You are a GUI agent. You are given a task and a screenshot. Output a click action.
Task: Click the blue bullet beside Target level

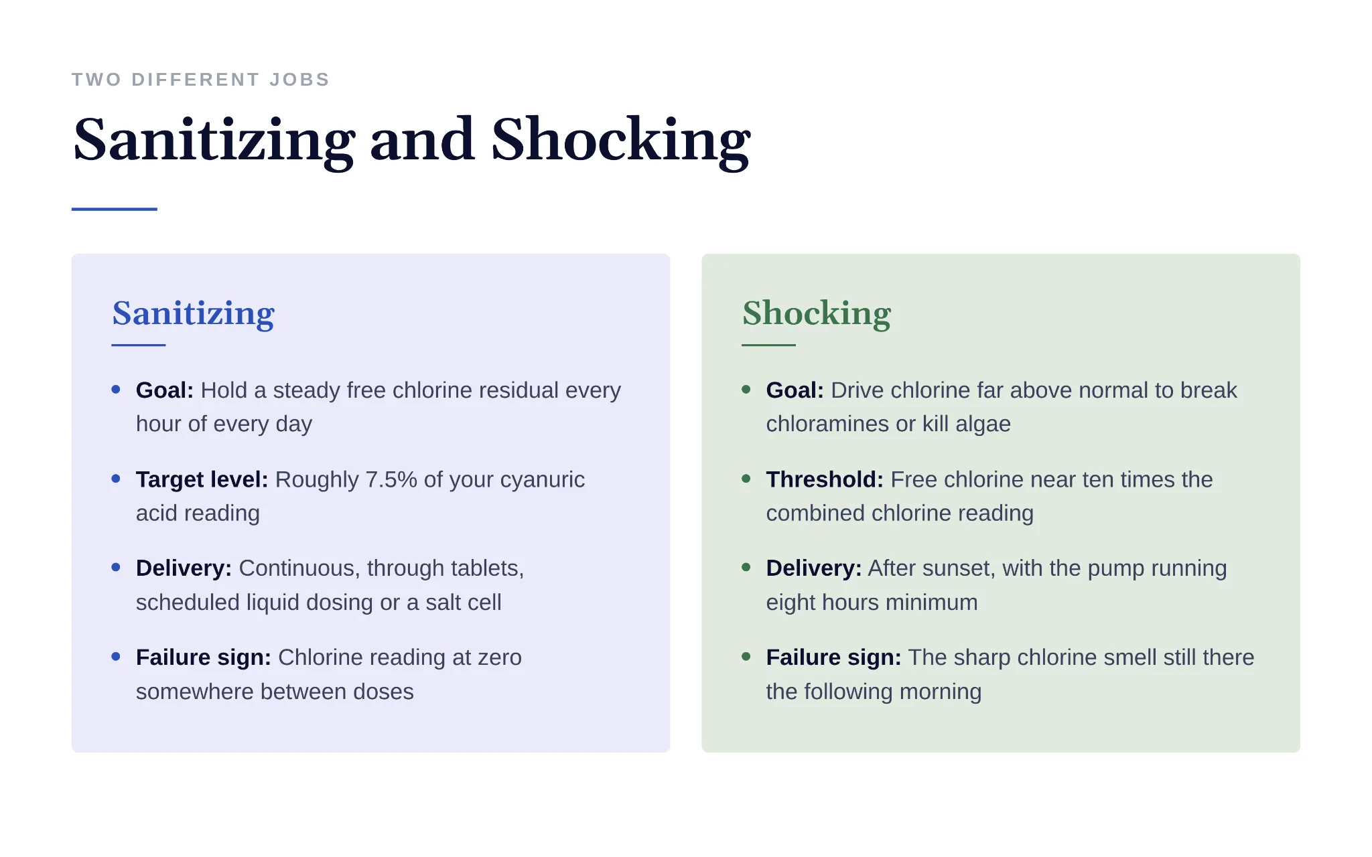click(116, 478)
